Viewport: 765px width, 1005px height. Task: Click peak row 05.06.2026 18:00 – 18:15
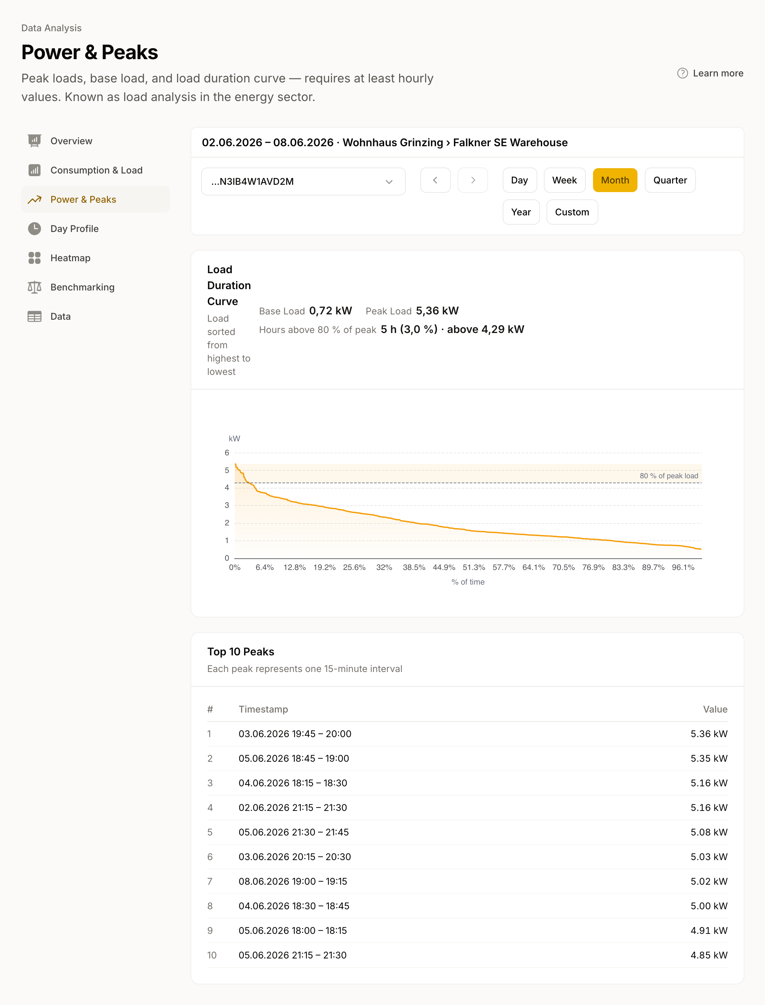tap(467, 931)
